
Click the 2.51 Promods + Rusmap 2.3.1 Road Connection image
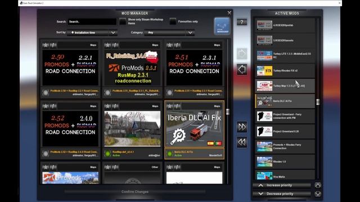pyautogui.click(x=194, y=67)
